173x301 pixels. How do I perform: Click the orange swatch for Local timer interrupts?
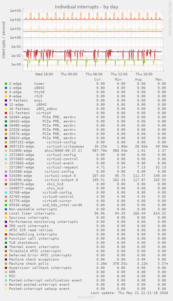point(6,213)
